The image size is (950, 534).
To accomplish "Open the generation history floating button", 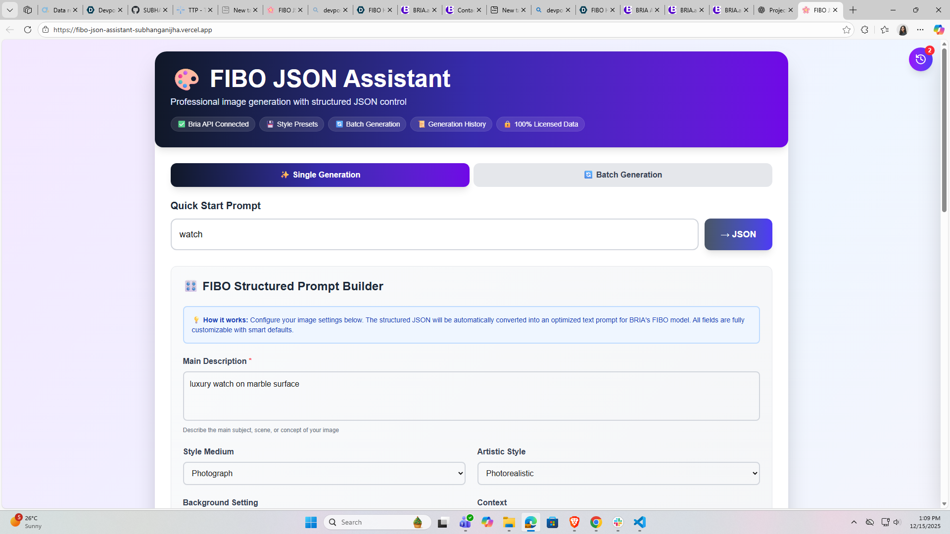I will (920, 59).
